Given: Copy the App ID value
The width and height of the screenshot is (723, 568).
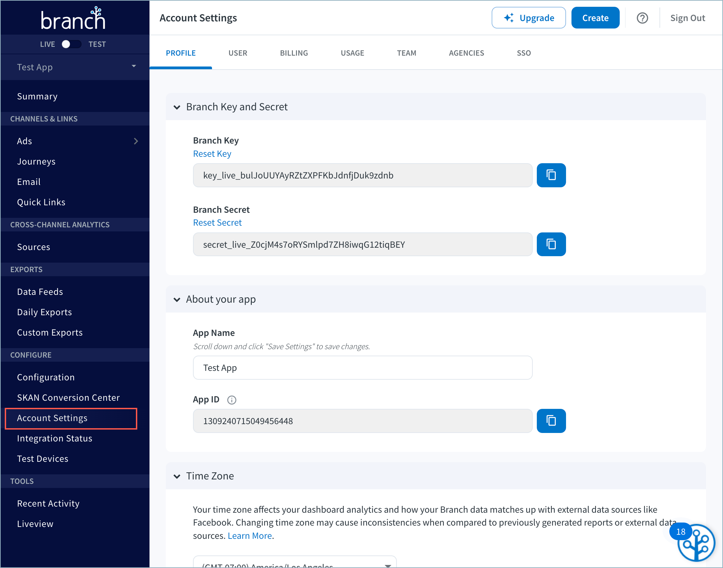Looking at the screenshot, I should point(551,421).
